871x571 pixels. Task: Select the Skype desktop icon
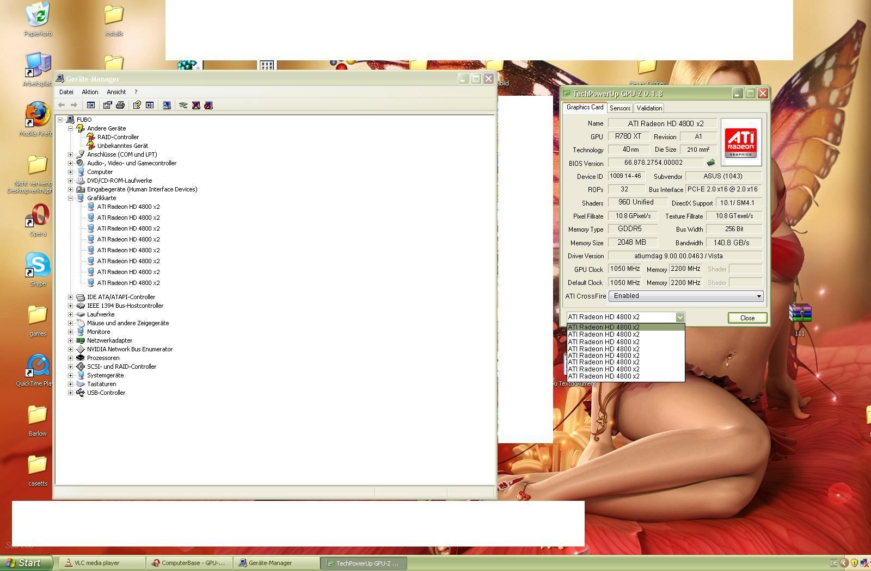(38, 269)
